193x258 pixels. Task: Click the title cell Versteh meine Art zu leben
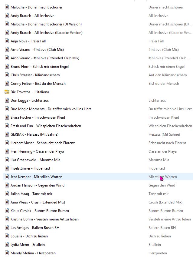tap(169, 219)
